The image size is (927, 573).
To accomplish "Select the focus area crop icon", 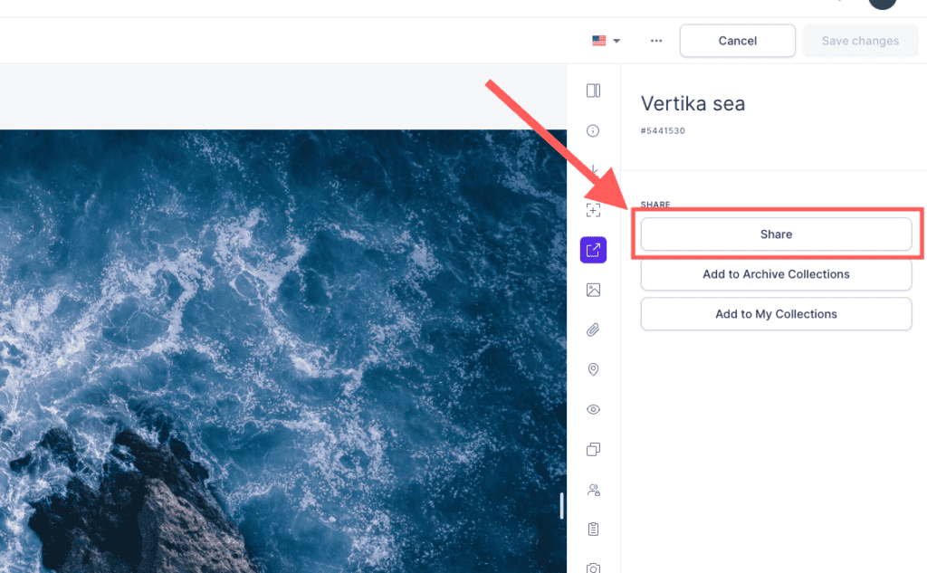I will pos(593,210).
